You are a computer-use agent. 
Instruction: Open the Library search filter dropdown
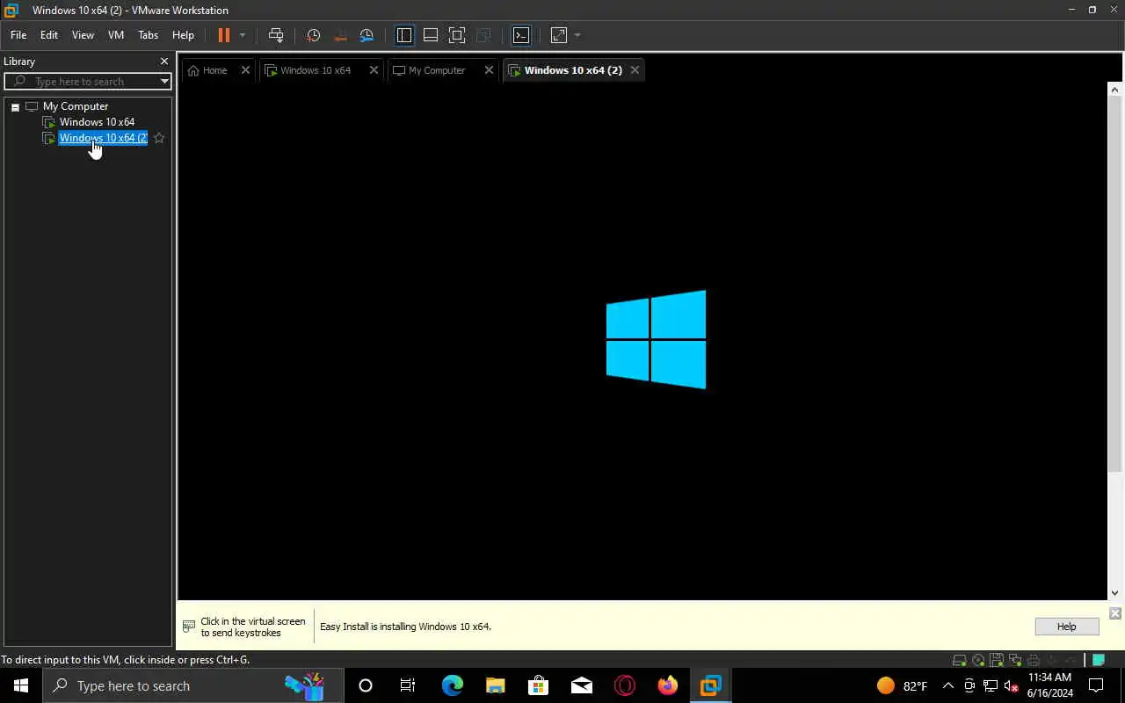click(164, 81)
